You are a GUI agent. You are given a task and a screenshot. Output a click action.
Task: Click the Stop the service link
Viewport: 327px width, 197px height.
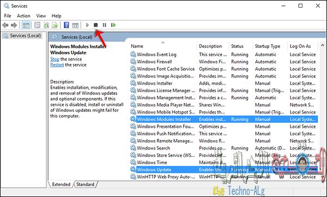pyautogui.click(x=55, y=59)
